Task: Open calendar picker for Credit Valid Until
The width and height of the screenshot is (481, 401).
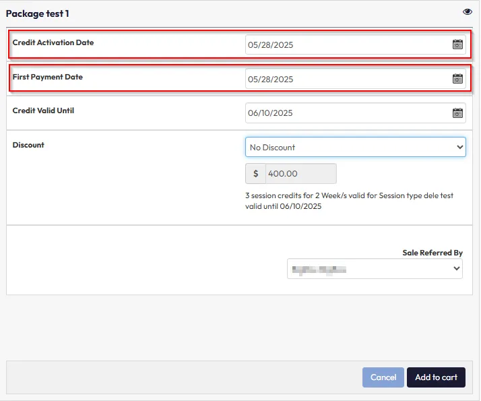Action: pyautogui.click(x=457, y=113)
